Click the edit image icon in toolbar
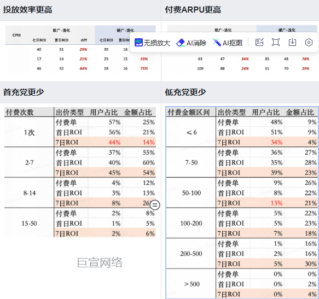319x299 pixels. (259, 42)
